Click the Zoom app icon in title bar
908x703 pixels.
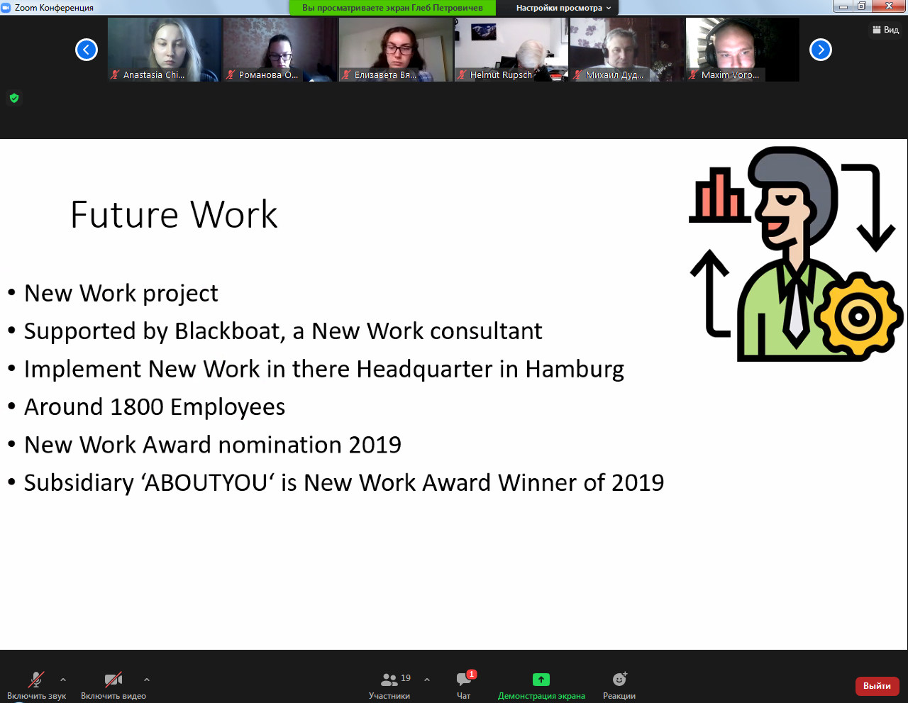pyautogui.click(x=6, y=8)
